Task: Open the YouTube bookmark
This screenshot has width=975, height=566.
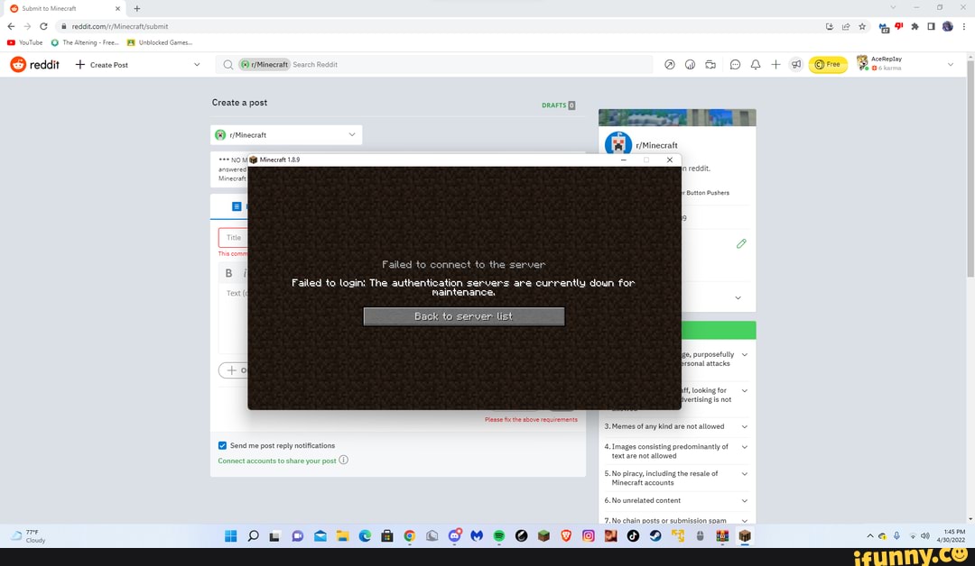Action: 25,42
